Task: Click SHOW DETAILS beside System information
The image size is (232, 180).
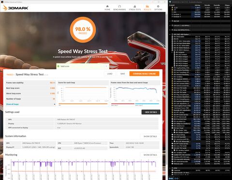Action: pyautogui.click(x=150, y=136)
